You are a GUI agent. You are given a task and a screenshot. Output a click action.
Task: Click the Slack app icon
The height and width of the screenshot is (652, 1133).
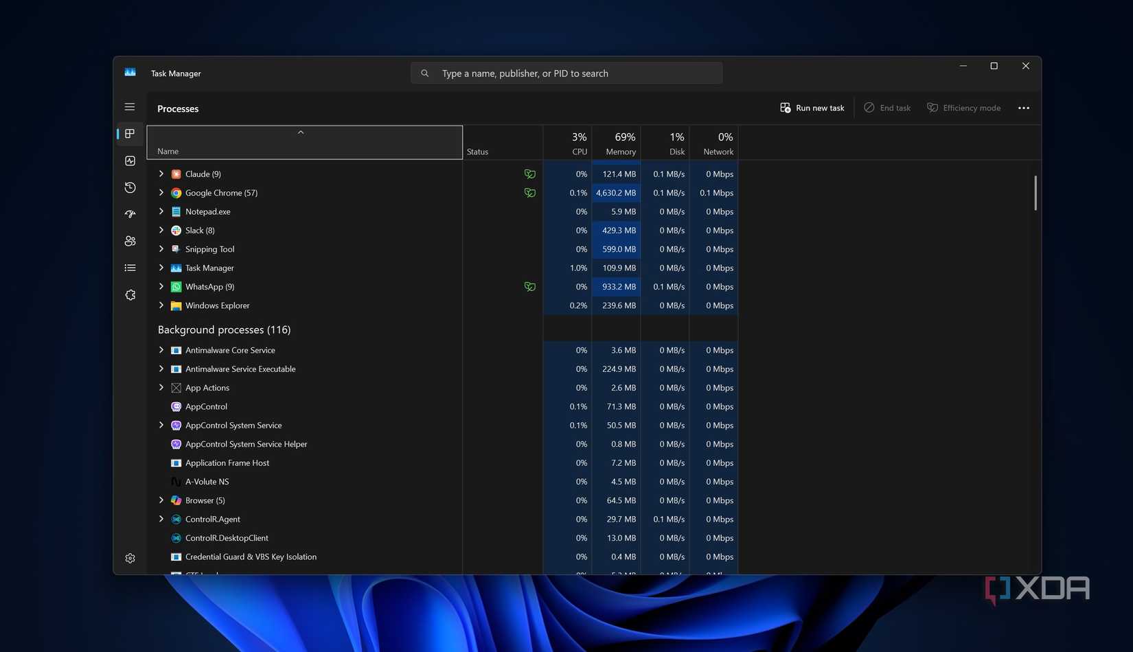(x=176, y=231)
